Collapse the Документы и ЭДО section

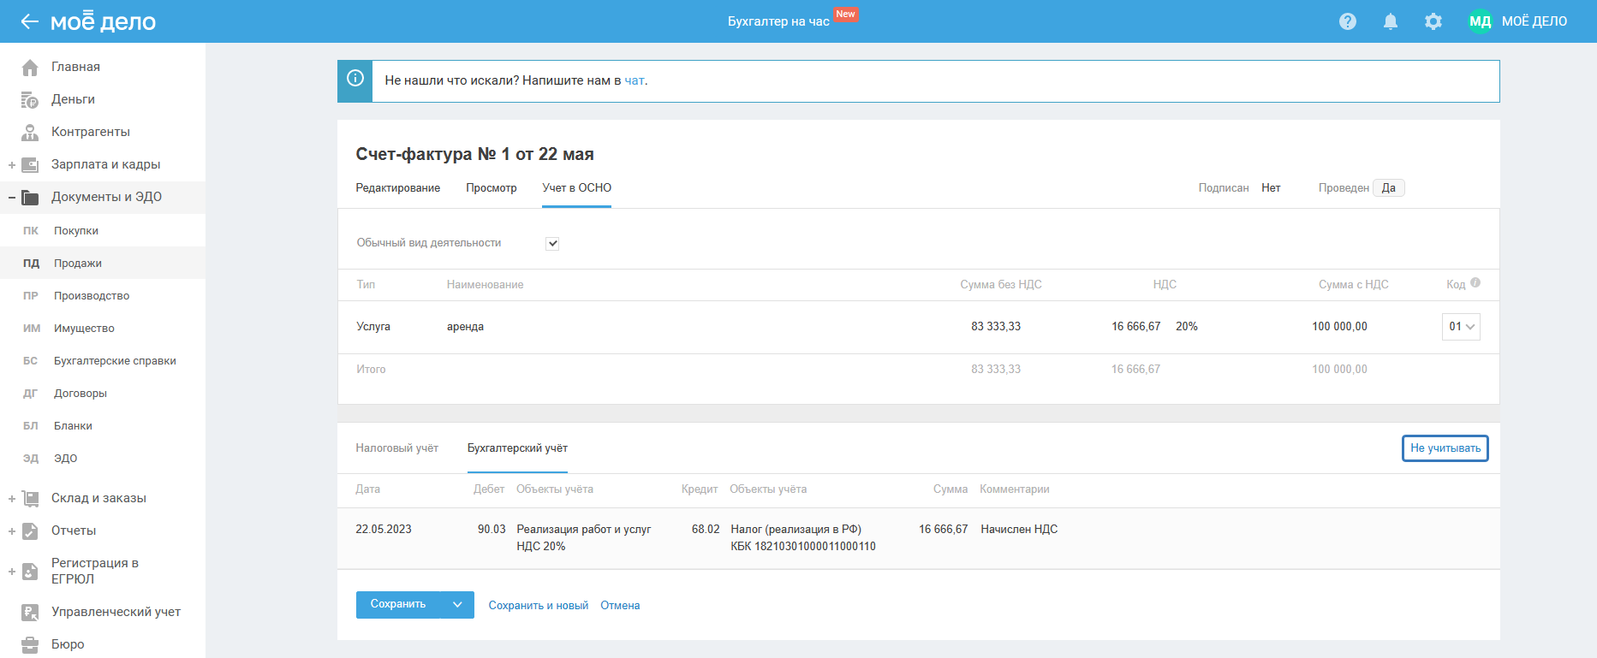12,198
